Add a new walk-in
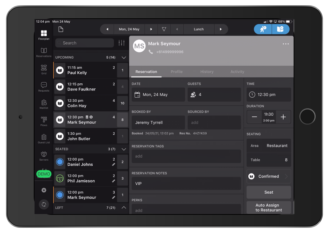 pos(262,29)
